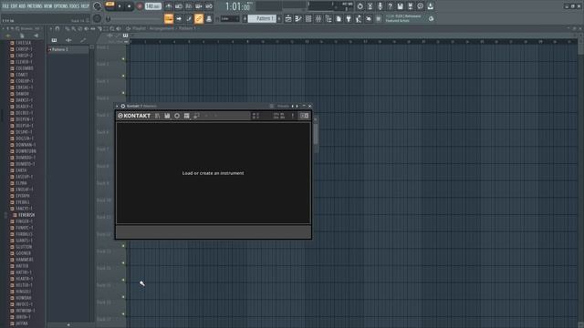The width and height of the screenshot is (584, 328).
Task: Open the mixer view icon
Action: pos(318,18)
